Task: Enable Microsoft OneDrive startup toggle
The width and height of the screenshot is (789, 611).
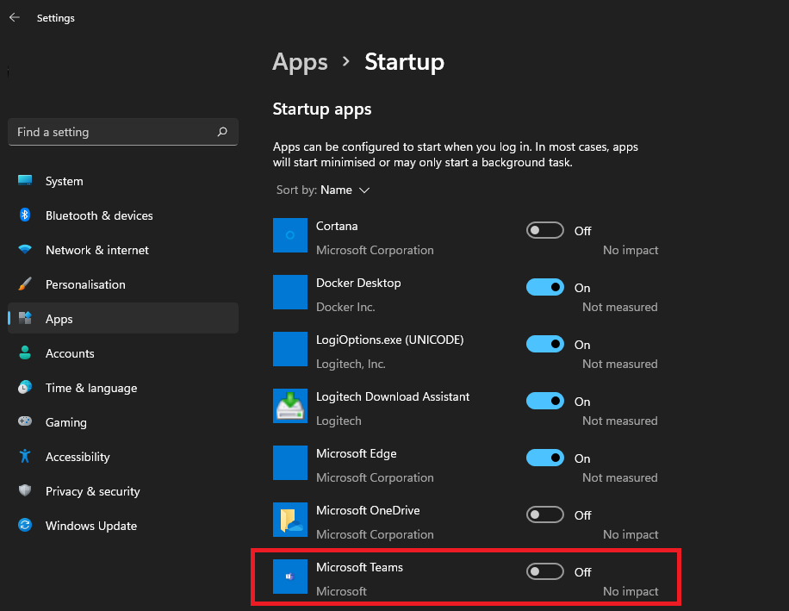Action: coord(545,514)
